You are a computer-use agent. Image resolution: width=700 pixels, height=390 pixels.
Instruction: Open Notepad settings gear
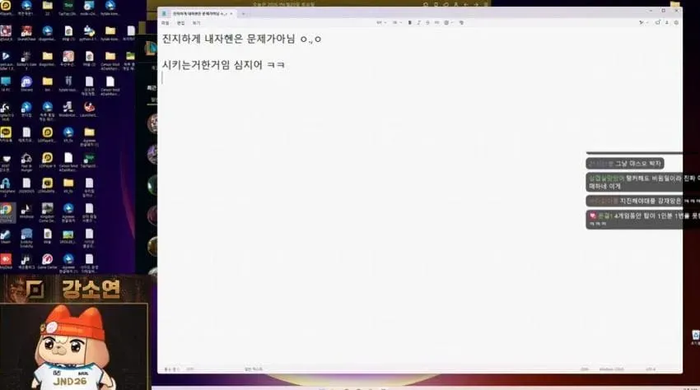coord(676,22)
